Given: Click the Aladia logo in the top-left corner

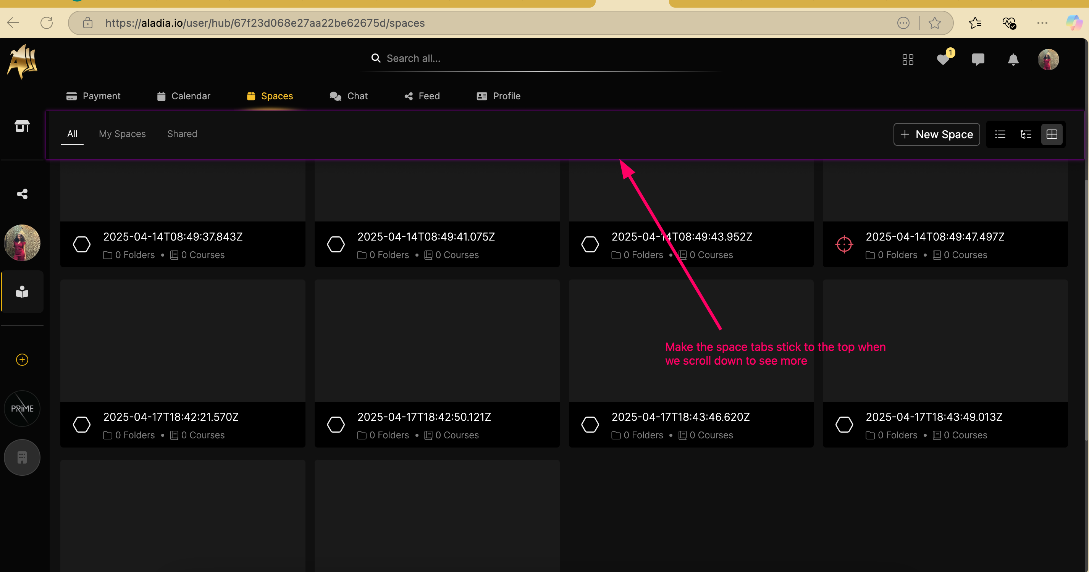Looking at the screenshot, I should point(23,62).
